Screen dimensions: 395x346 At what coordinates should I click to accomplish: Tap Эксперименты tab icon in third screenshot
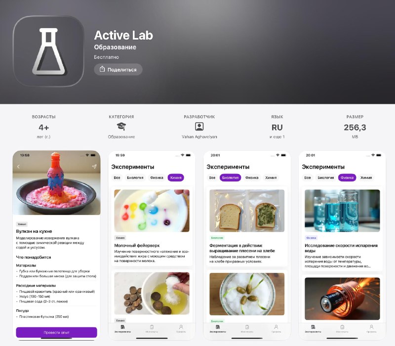click(x=218, y=327)
